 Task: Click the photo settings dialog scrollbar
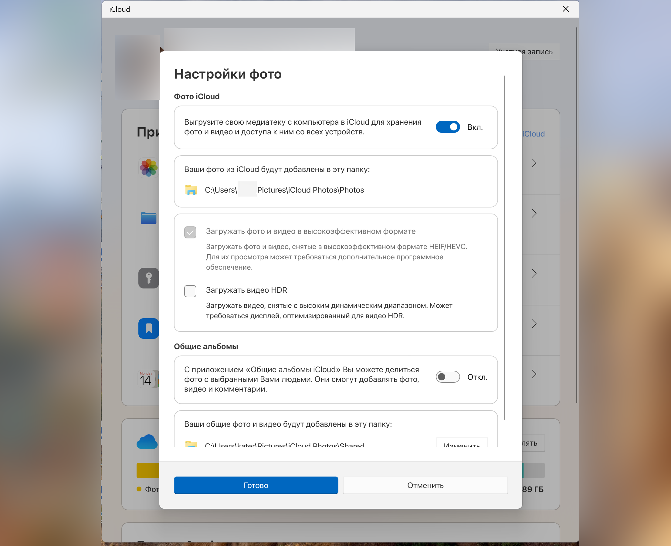(505, 248)
